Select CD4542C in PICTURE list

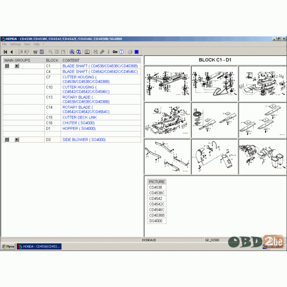coord(157,204)
